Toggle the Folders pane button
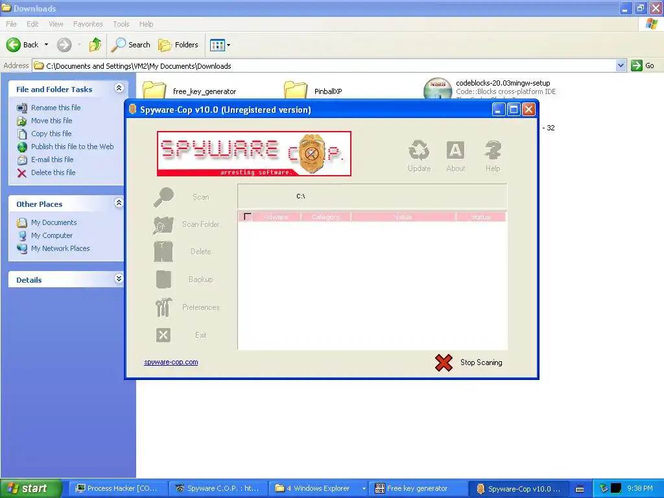 (178, 45)
